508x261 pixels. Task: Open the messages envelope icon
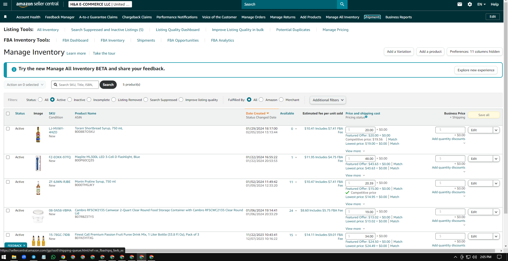pos(460,4)
